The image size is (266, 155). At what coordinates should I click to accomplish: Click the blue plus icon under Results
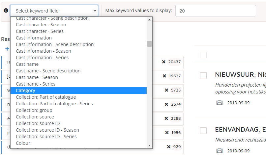pos(7,49)
